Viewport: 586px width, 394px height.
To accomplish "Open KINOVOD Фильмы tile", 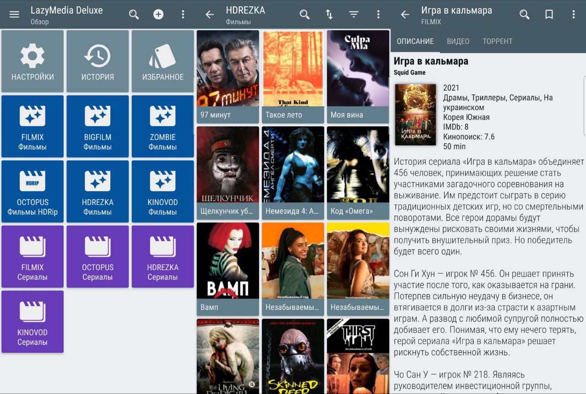I will tap(163, 191).
